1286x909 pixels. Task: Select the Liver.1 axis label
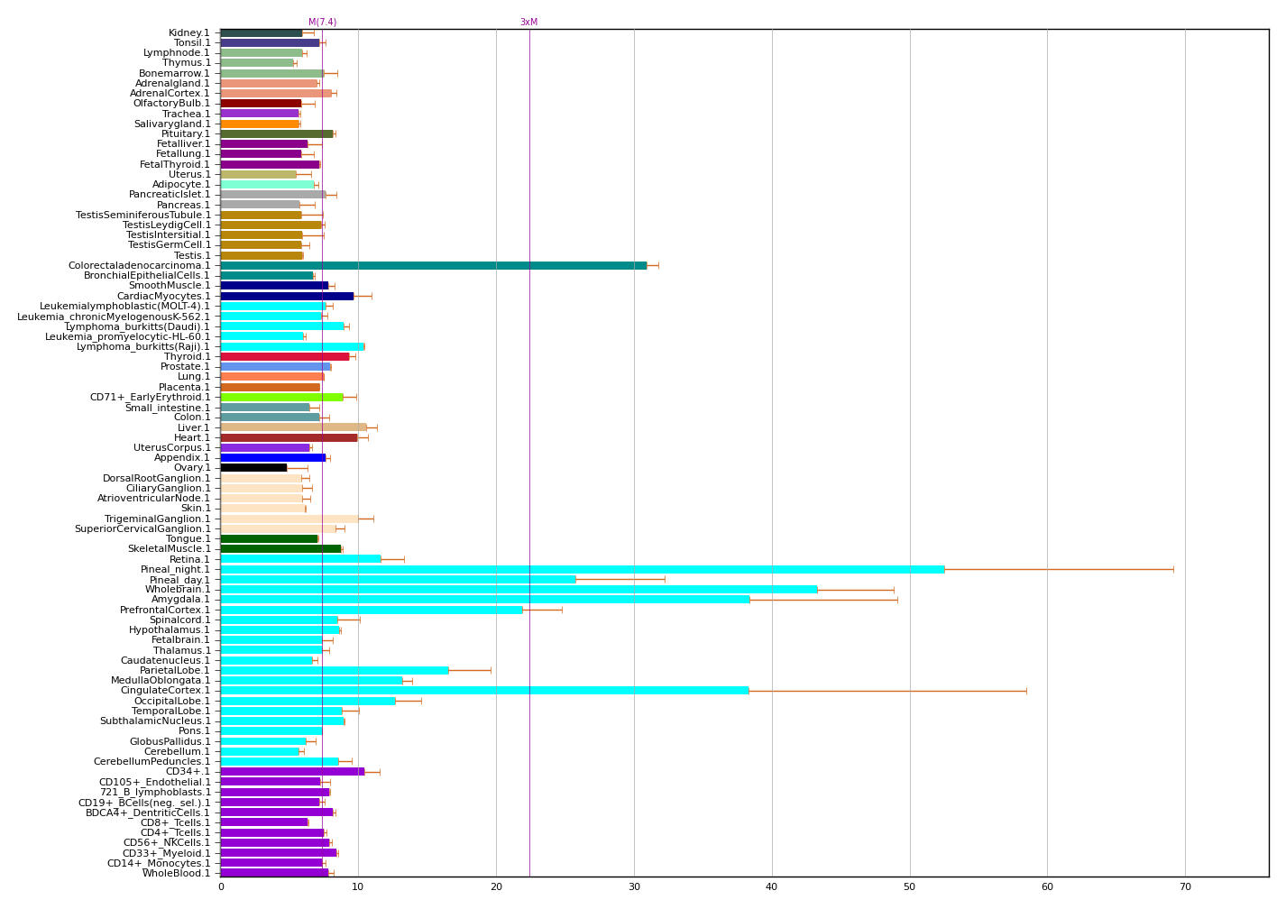[193, 427]
